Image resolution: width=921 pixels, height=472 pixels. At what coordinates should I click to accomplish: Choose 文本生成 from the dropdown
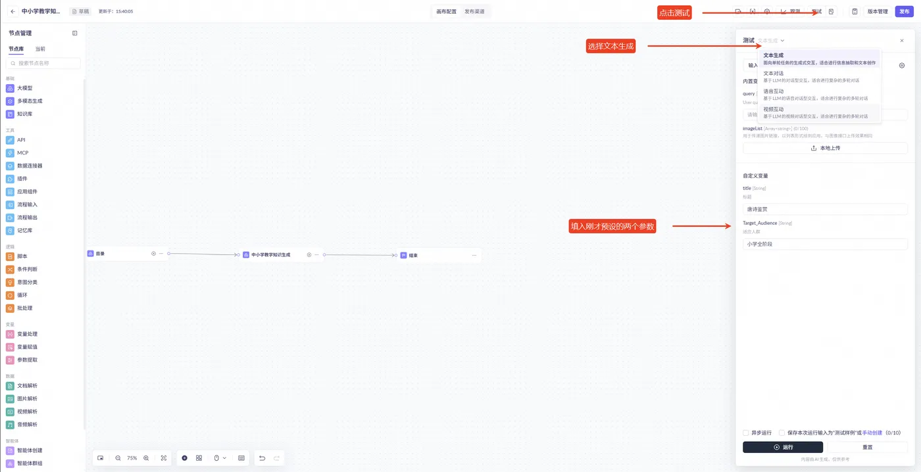pos(819,59)
